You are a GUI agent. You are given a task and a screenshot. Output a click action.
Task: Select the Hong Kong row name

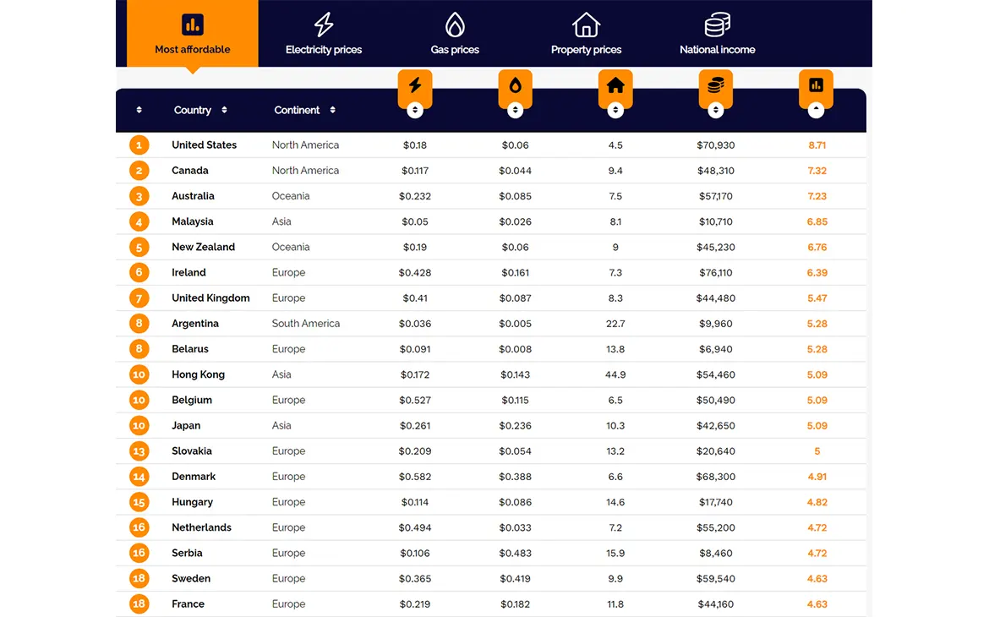pos(198,374)
